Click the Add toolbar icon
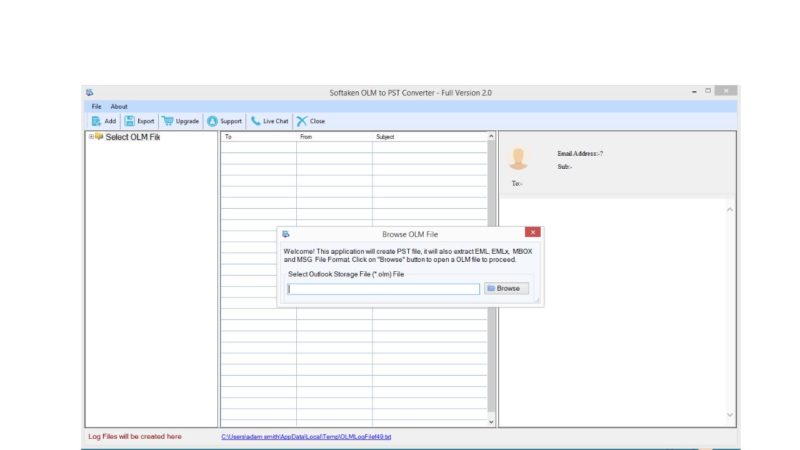 tap(96, 121)
